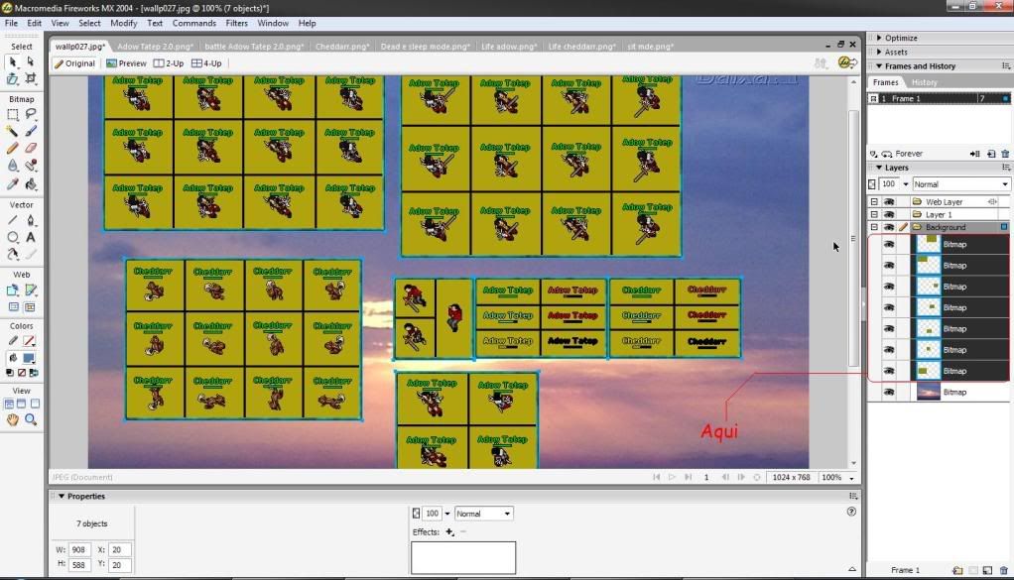Hide the bottom sky Bitmap layer

tap(889, 393)
